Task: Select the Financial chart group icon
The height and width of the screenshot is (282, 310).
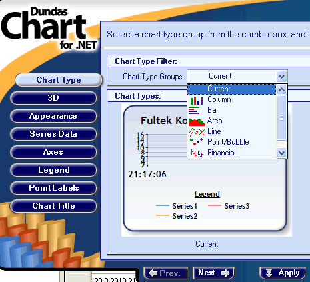Action: [x=197, y=153]
